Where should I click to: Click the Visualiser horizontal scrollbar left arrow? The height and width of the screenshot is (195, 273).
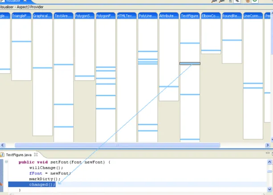point(2,145)
